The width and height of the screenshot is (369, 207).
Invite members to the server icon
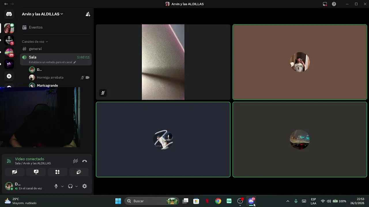coord(88,14)
